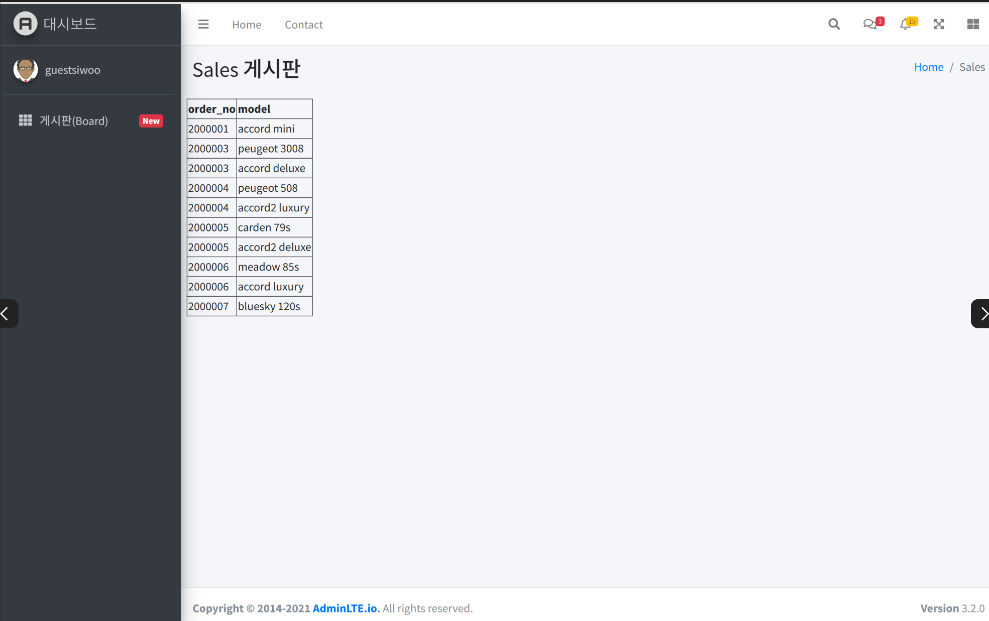
Task: Open the messages comments icon
Action: pos(870,24)
